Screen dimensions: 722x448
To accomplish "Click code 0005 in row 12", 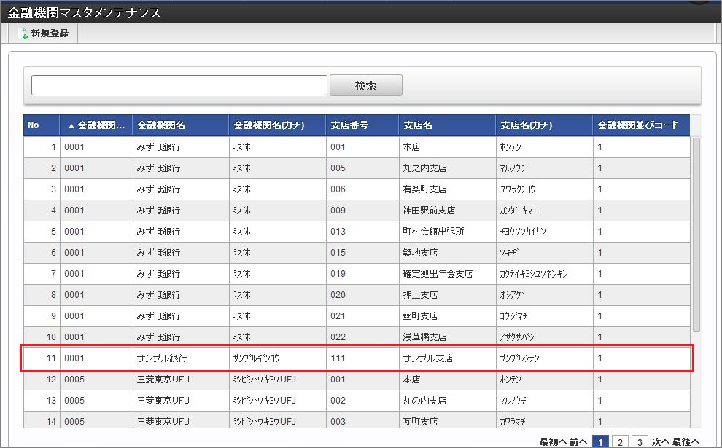I will click(96, 380).
